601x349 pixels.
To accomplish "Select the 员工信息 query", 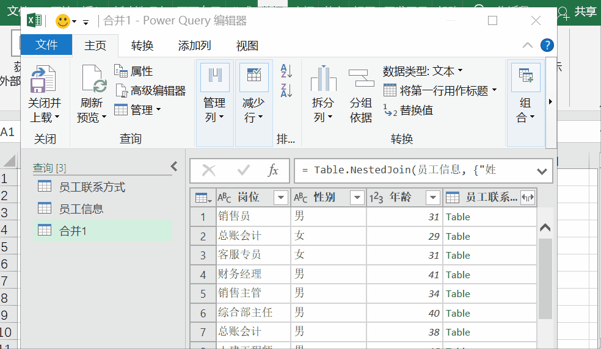I will tap(103, 209).
